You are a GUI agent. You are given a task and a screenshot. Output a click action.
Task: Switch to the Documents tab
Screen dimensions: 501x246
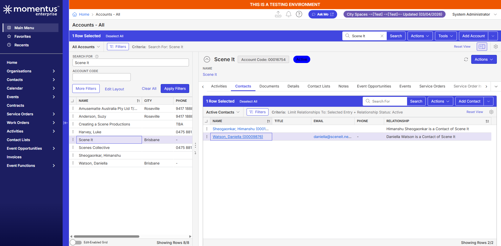(269, 86)
